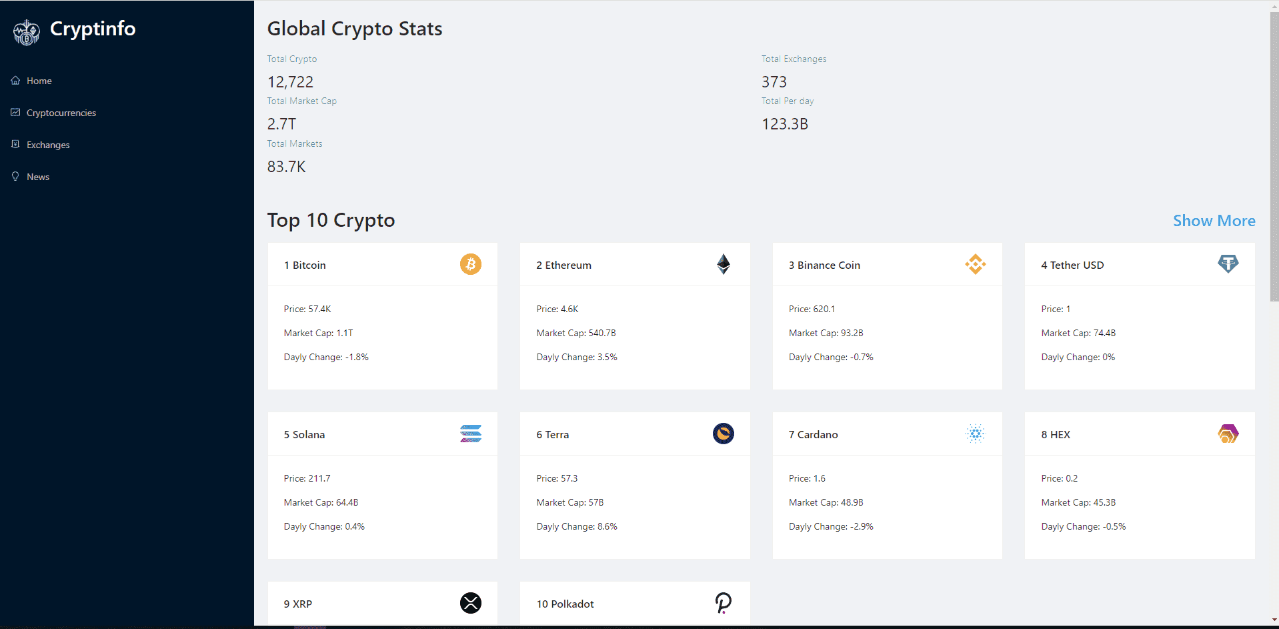The image size is (1279, 629).
Task: Click HEX's Price: 0.2 text
Action: coord(1059,478)
